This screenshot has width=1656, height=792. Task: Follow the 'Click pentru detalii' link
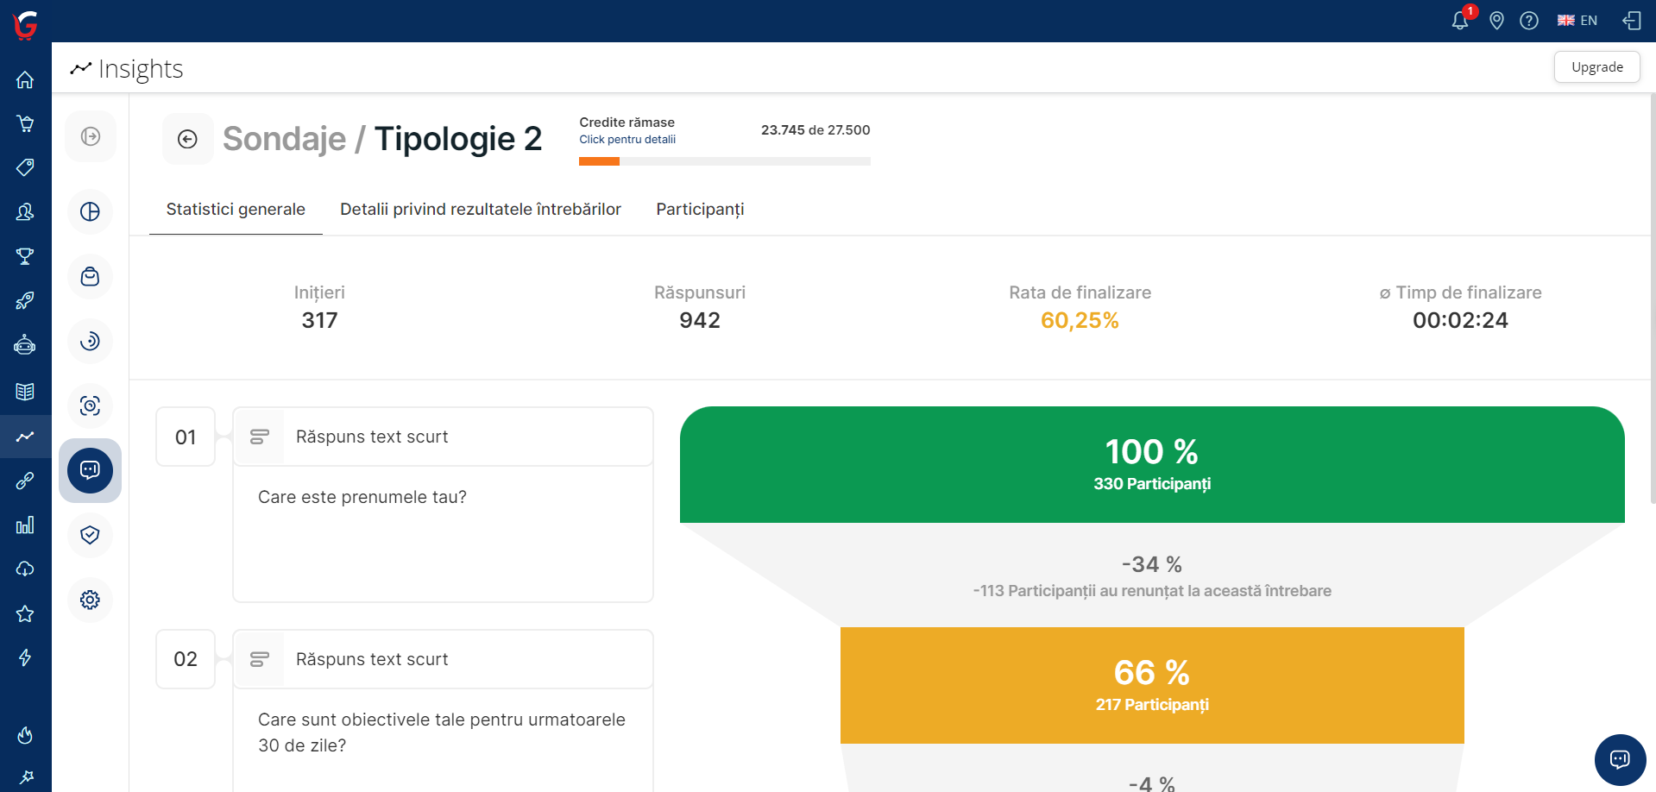(x=627, y=140)
